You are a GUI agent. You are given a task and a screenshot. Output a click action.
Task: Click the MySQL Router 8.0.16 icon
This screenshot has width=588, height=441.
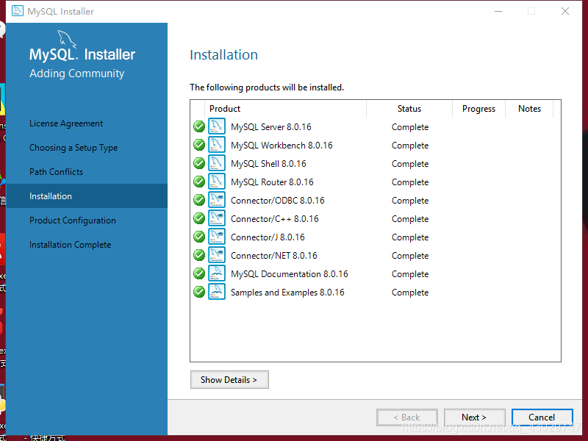pyautogui.click(x=216, y=182)
